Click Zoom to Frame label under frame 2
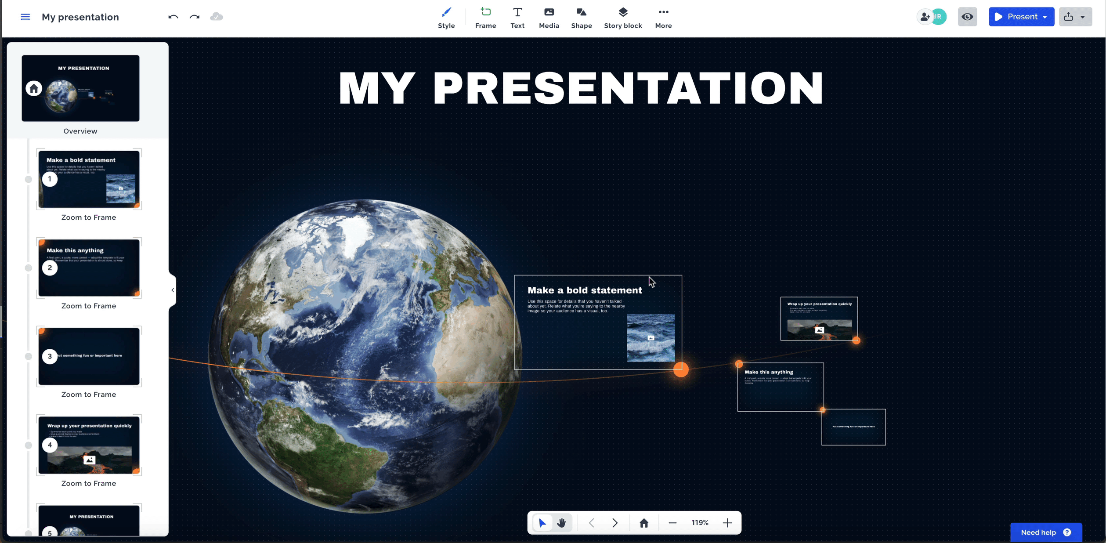The width and height of the screenshot is (1106, 543). [89, 306]
